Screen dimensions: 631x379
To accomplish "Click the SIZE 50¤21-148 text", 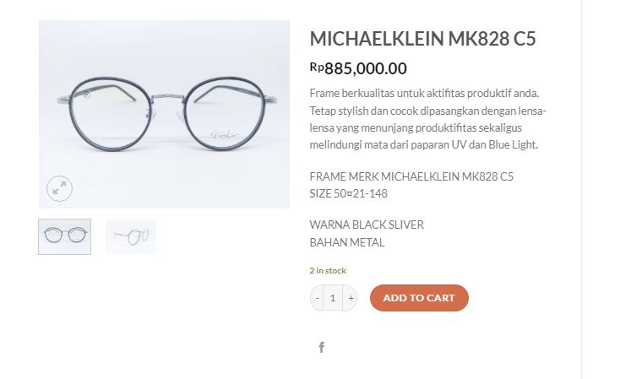I will click(349, 193).
